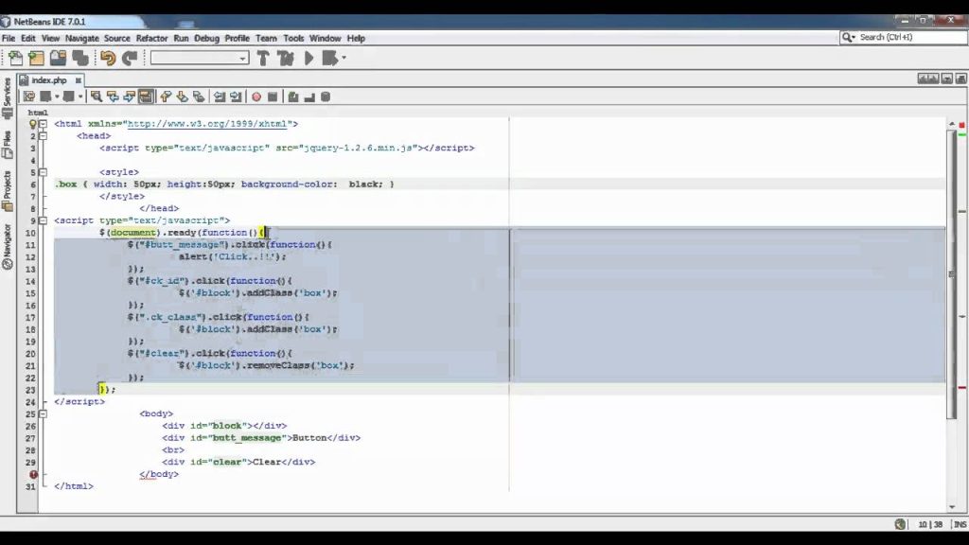Screen dimensions: 969x545
Task: Collapse the script fold on line 9
Action: pyautogui.click(x=43, y=220)
